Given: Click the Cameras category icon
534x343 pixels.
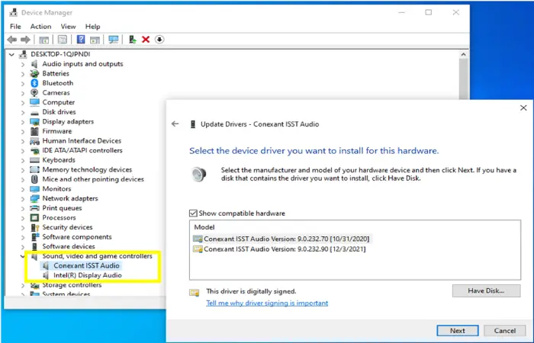Looking at the screenshot, I should [x=34, y=92].
